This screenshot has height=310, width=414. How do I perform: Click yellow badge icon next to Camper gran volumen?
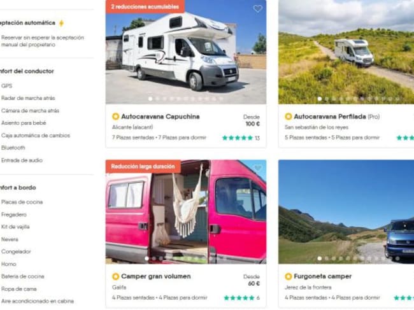(115, 276)
